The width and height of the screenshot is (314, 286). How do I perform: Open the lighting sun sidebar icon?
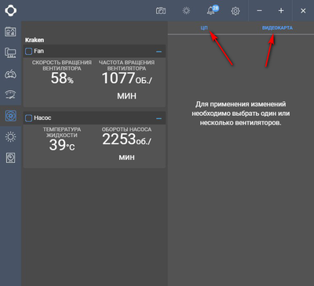click(x=10, y=136)
